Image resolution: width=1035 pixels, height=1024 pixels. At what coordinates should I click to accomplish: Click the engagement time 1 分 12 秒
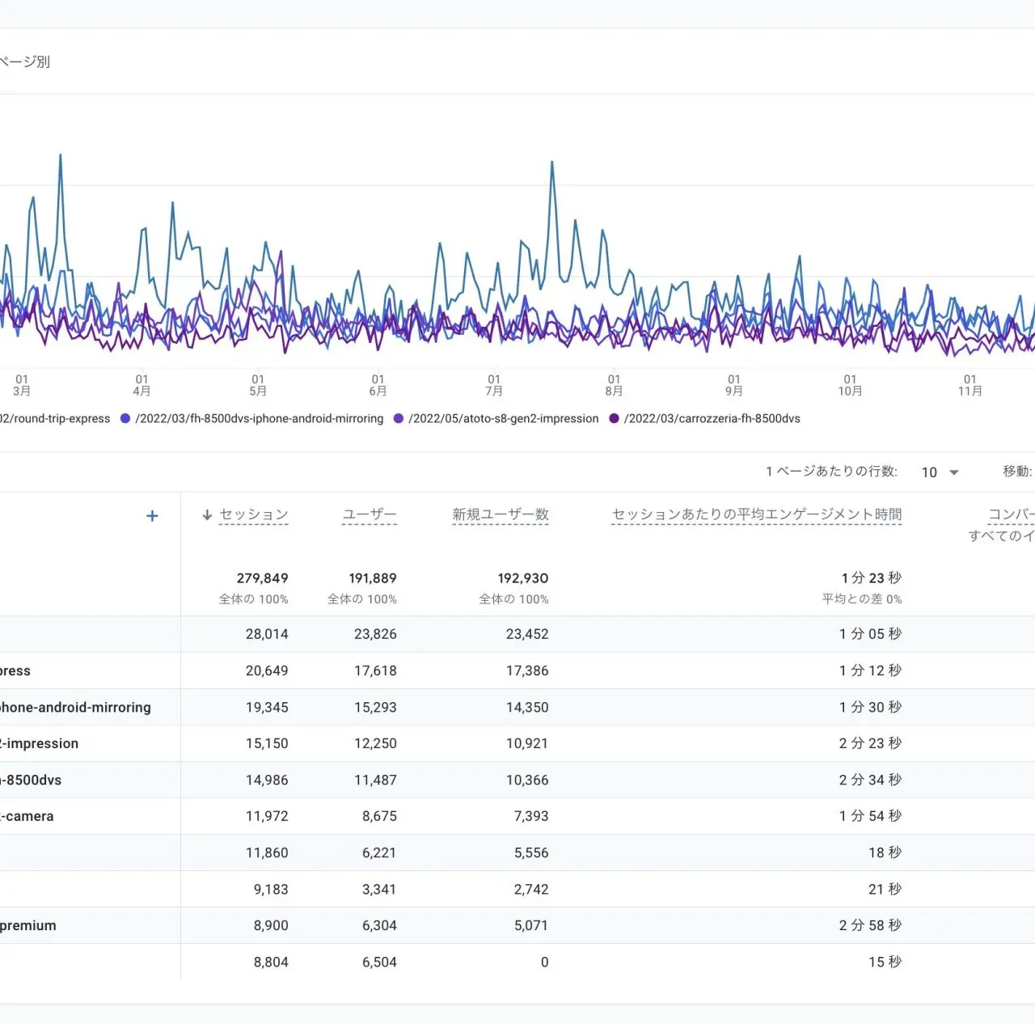870,671
